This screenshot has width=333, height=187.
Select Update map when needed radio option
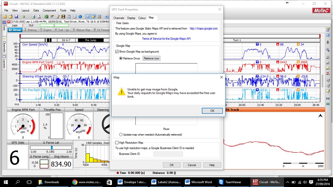pos(121,135)
